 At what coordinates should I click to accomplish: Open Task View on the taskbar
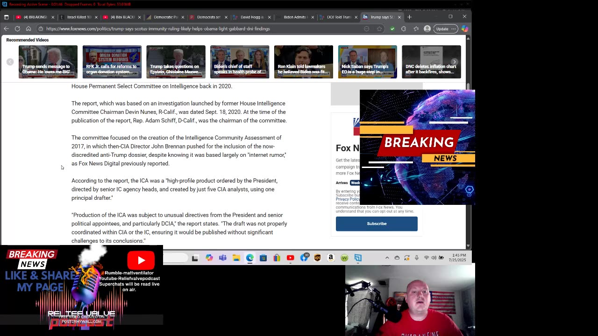[x=195, y=258]
